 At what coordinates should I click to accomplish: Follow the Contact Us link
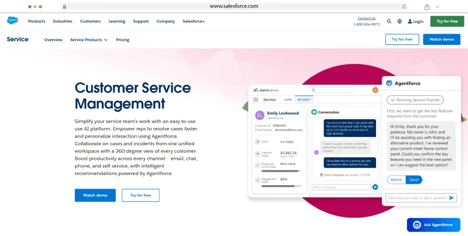tap(366, 18)
